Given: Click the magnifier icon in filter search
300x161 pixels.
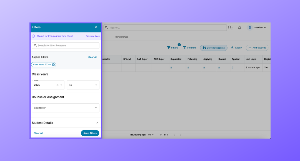Looking at the screenshot, I should pyautogui.click(x=35, y=46).
